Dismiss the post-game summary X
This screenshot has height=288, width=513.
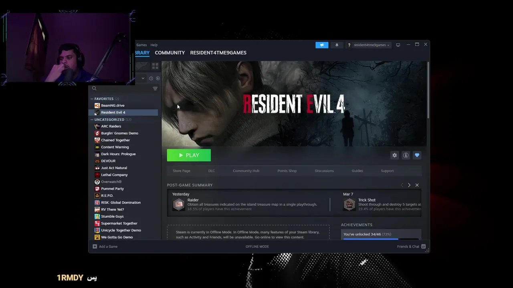[417, 185]
